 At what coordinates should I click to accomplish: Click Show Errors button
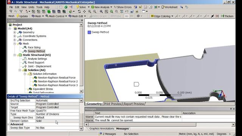123,7
